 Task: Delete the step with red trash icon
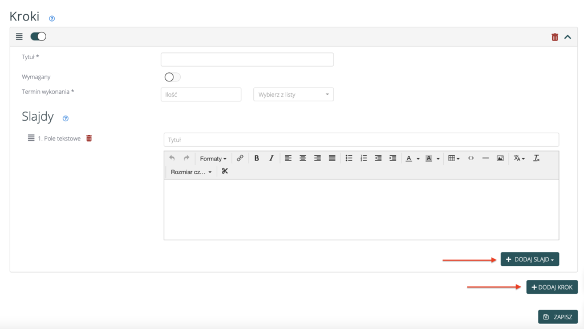click(555, 37)
